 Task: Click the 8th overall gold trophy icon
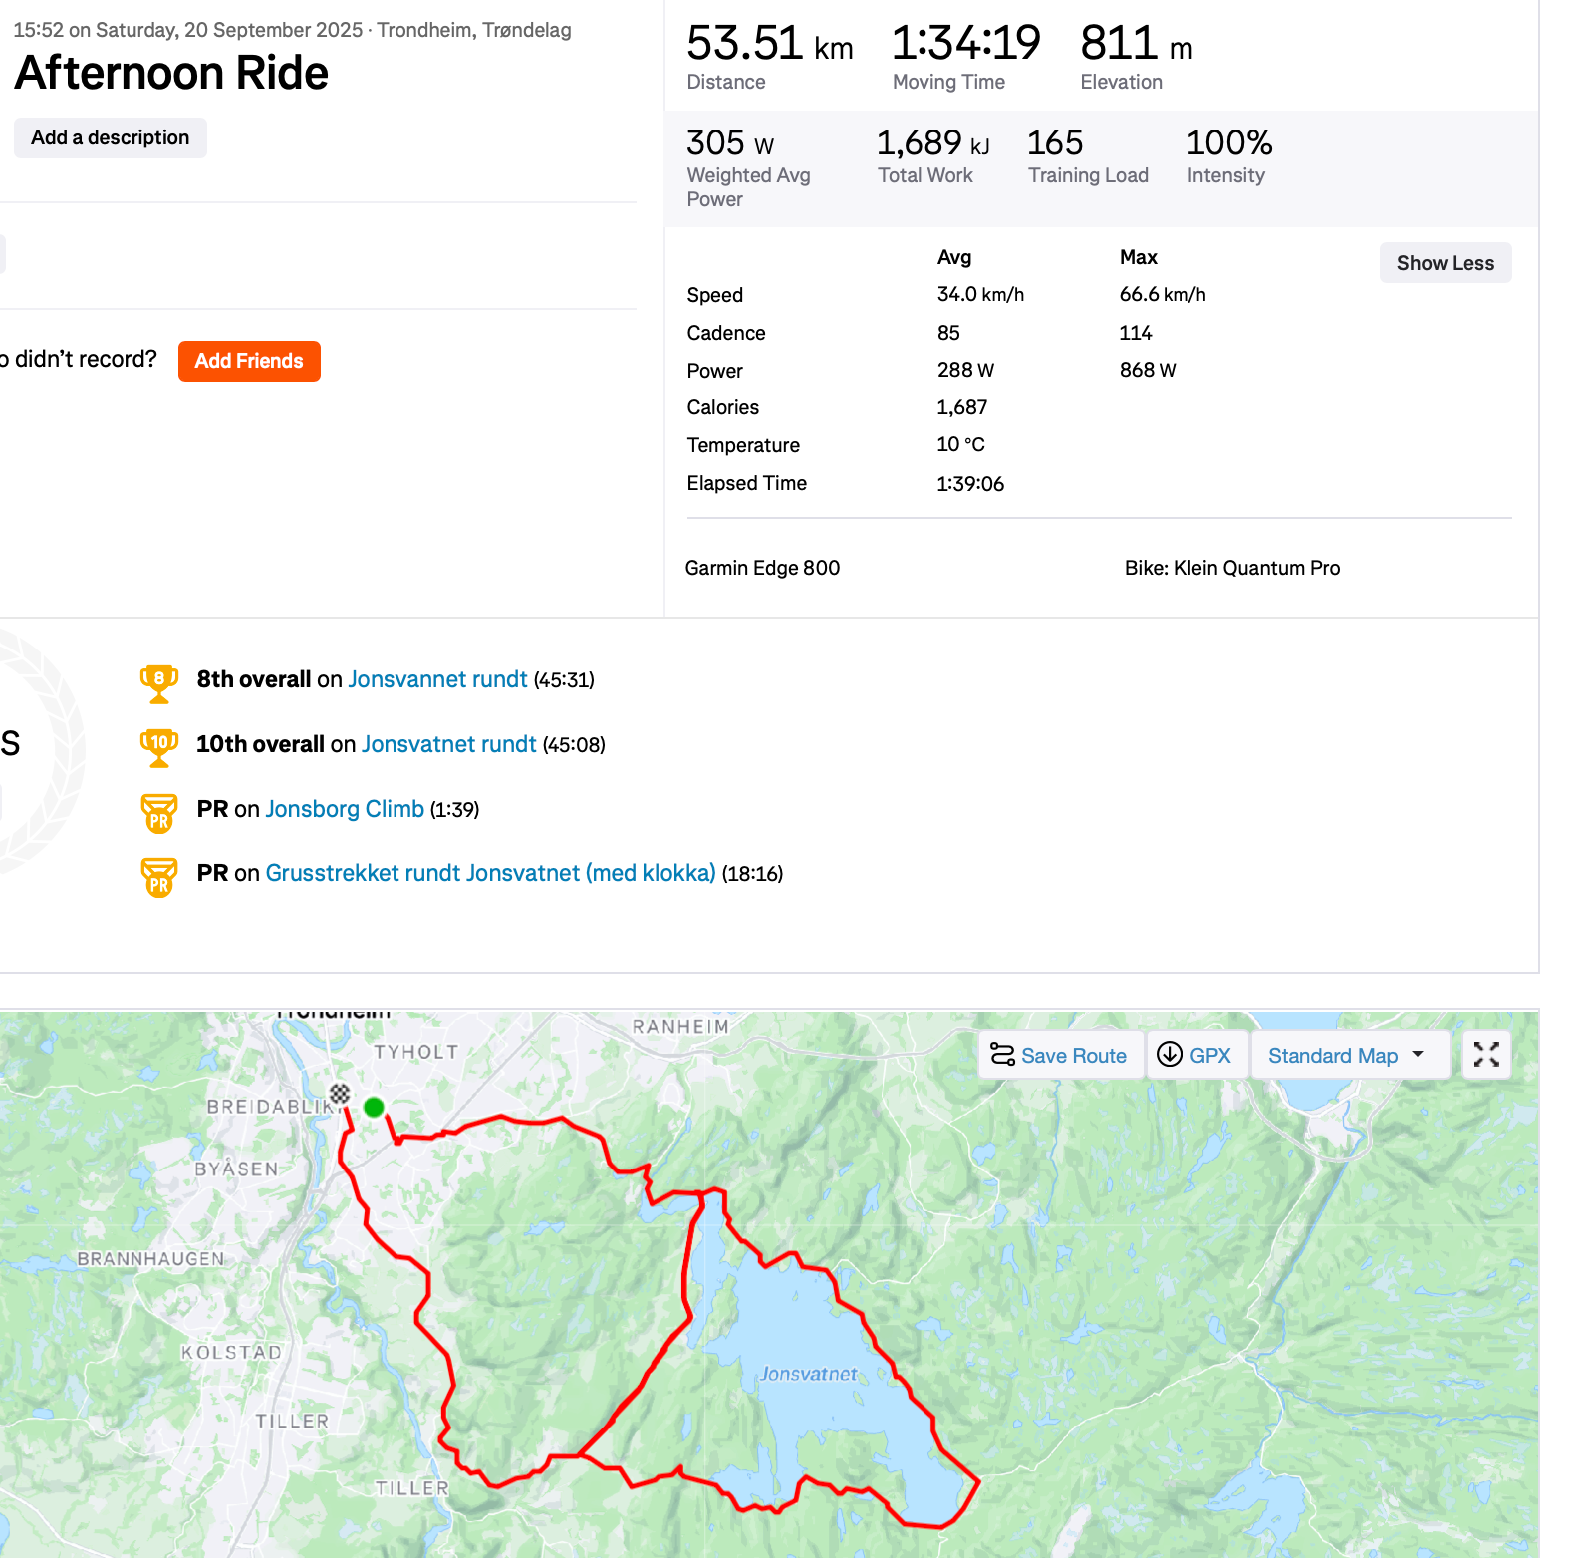point(159,682)
